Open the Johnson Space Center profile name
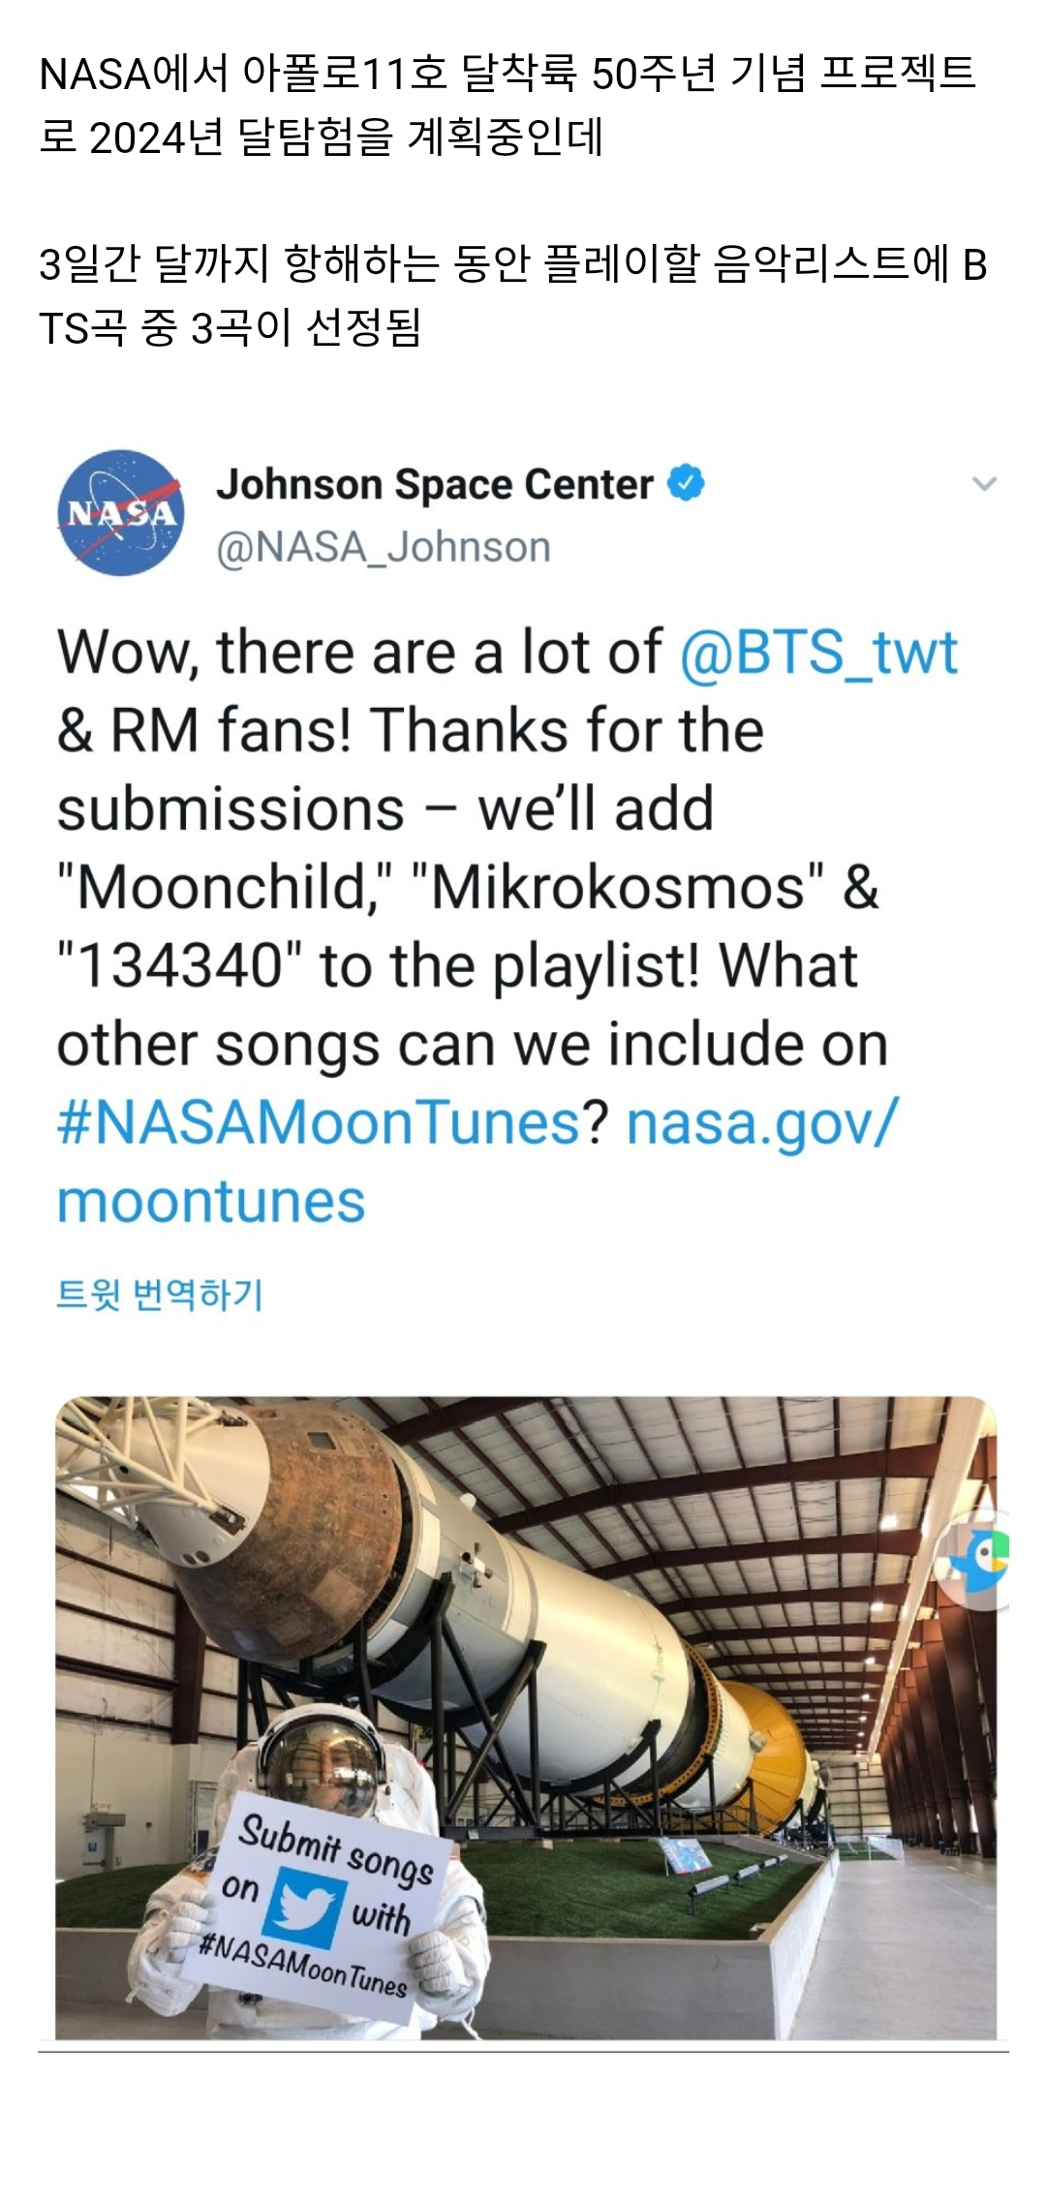 [x=435, y=484]
